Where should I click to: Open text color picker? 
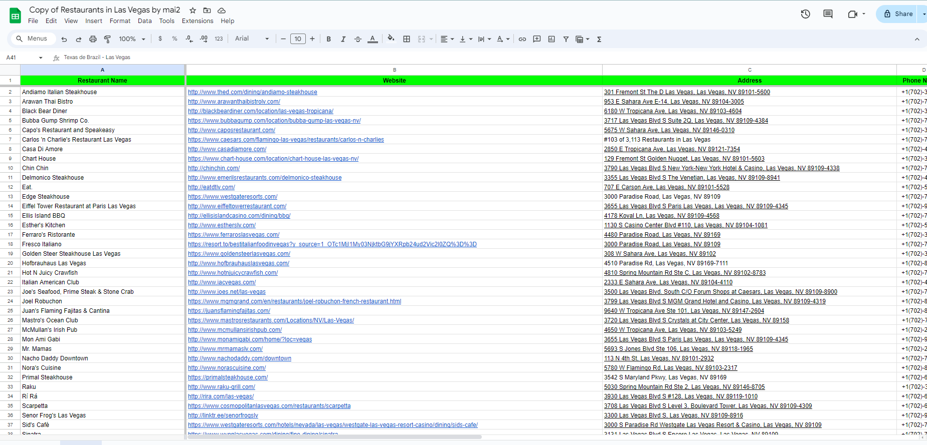pyautogui.click(x=373, y=39)
